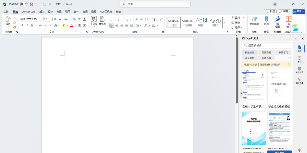Viewport: 307px width, 153px height.
Task: Open the 审阅 ribbon tab
Action: tap(85, 12)
